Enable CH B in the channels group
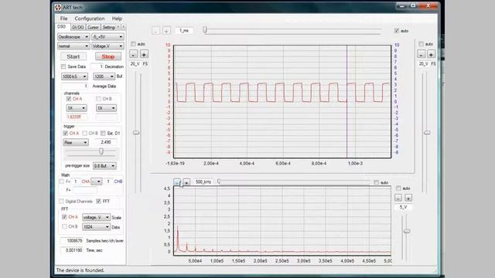This screenshot has height=278, width=495. coord(98,99)
